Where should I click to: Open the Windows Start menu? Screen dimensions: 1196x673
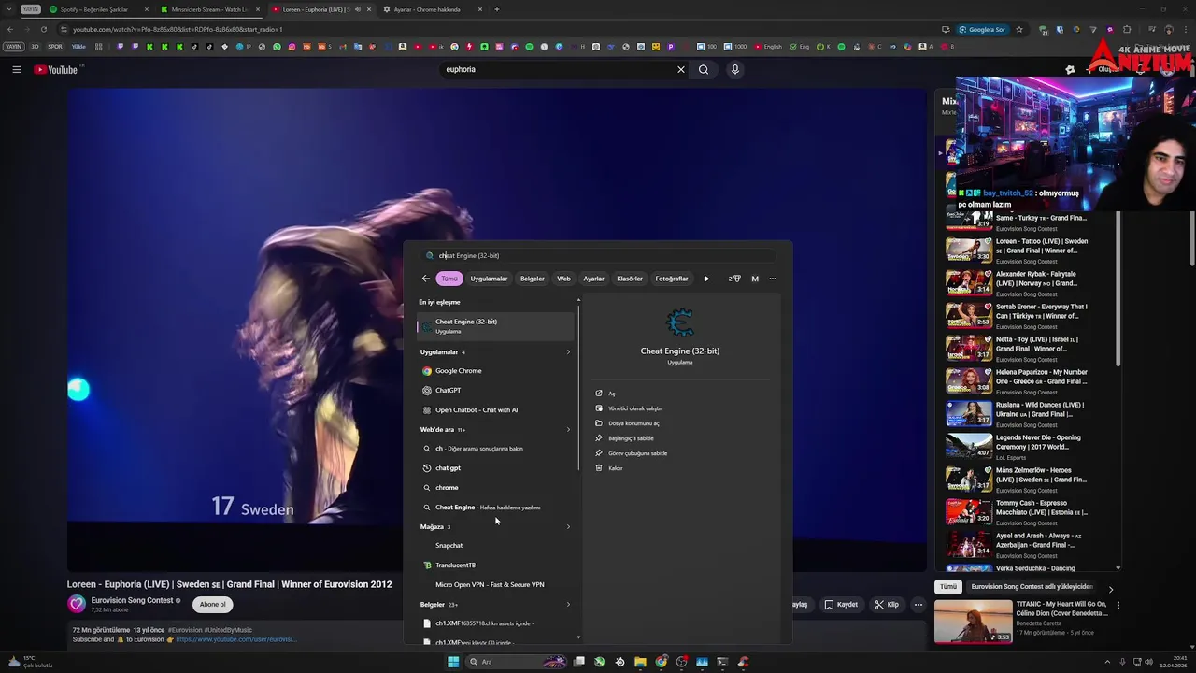pyautogui.click(x=453, y=662)
